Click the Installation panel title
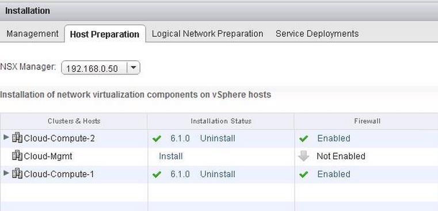This screenshot has width=438, height=211. point(28,11)
